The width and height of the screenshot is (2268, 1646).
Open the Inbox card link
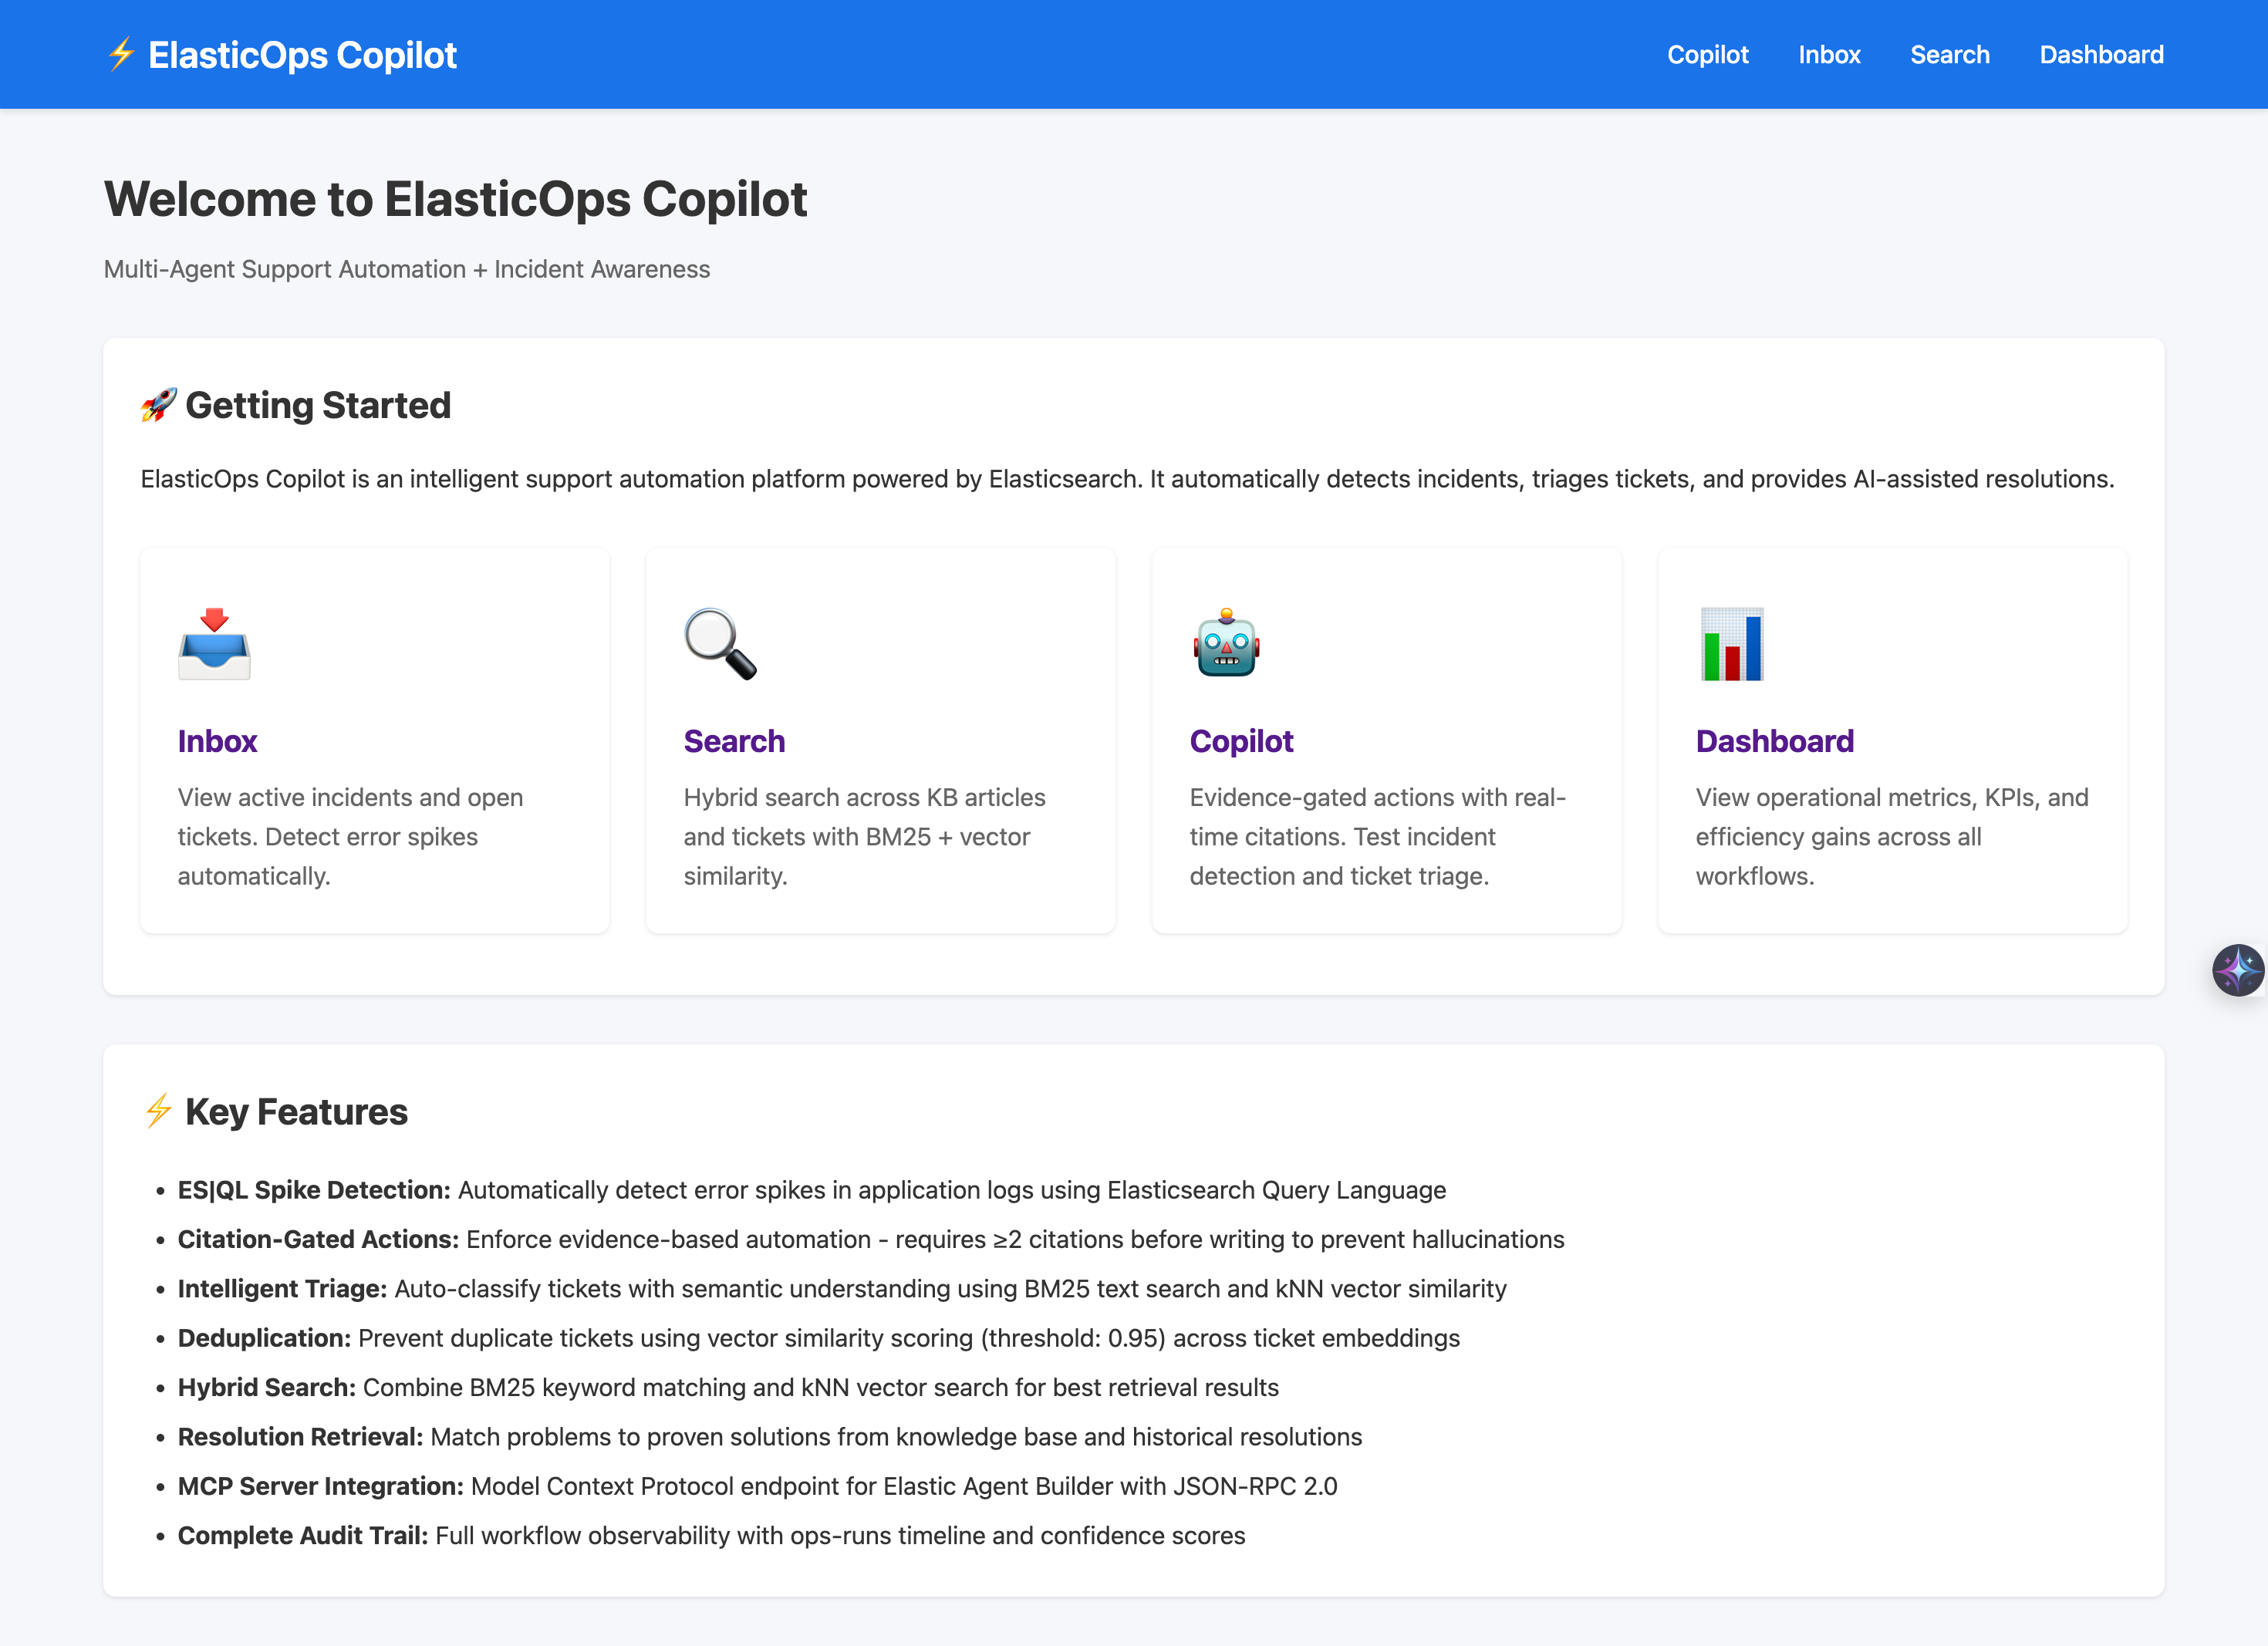pos(217,741)
